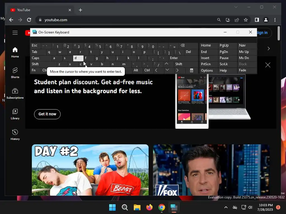This screenshot has height=214, width=286.
Task: Open the Windows Start menu
Action: [112, 207]
